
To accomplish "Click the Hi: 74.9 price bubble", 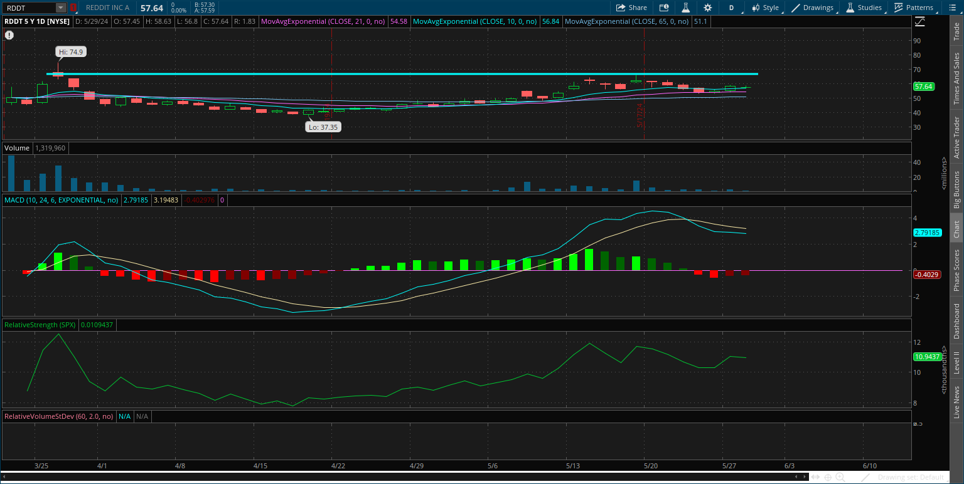I will 70,52.
